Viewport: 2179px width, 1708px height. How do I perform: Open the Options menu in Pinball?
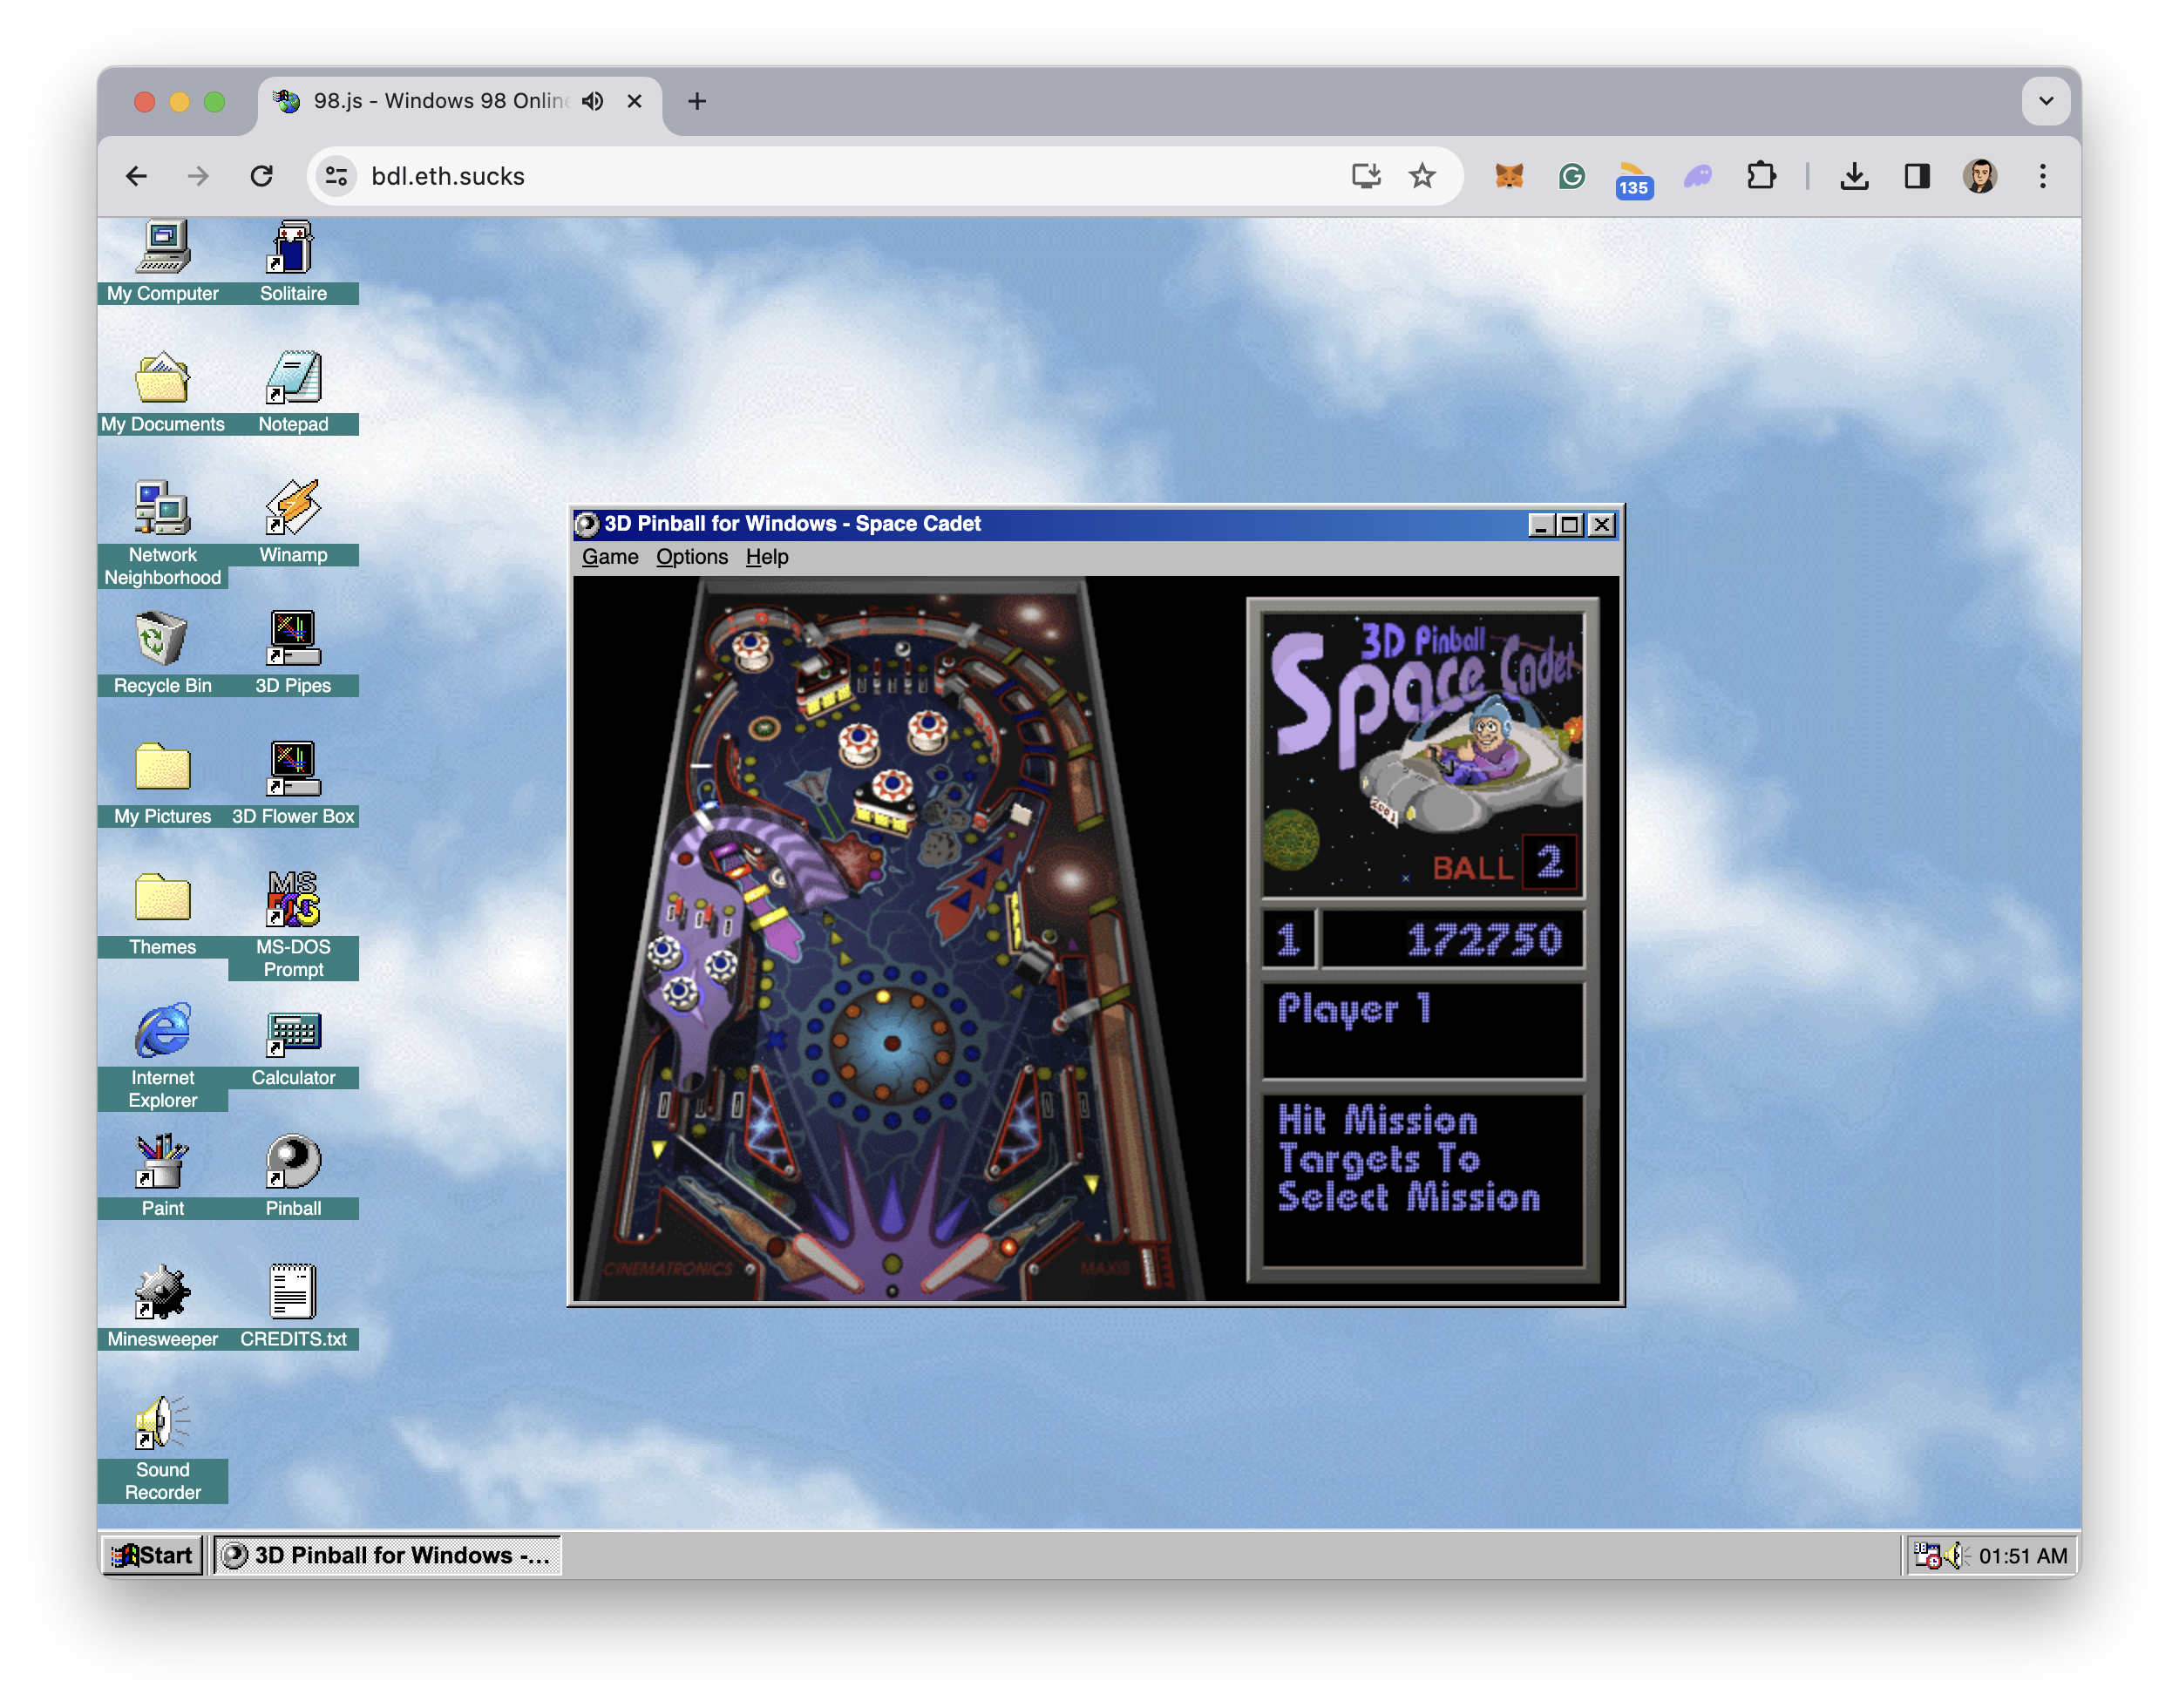691,557
